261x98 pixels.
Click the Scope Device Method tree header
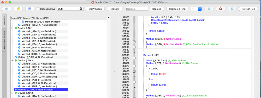(x=39, y=18)
